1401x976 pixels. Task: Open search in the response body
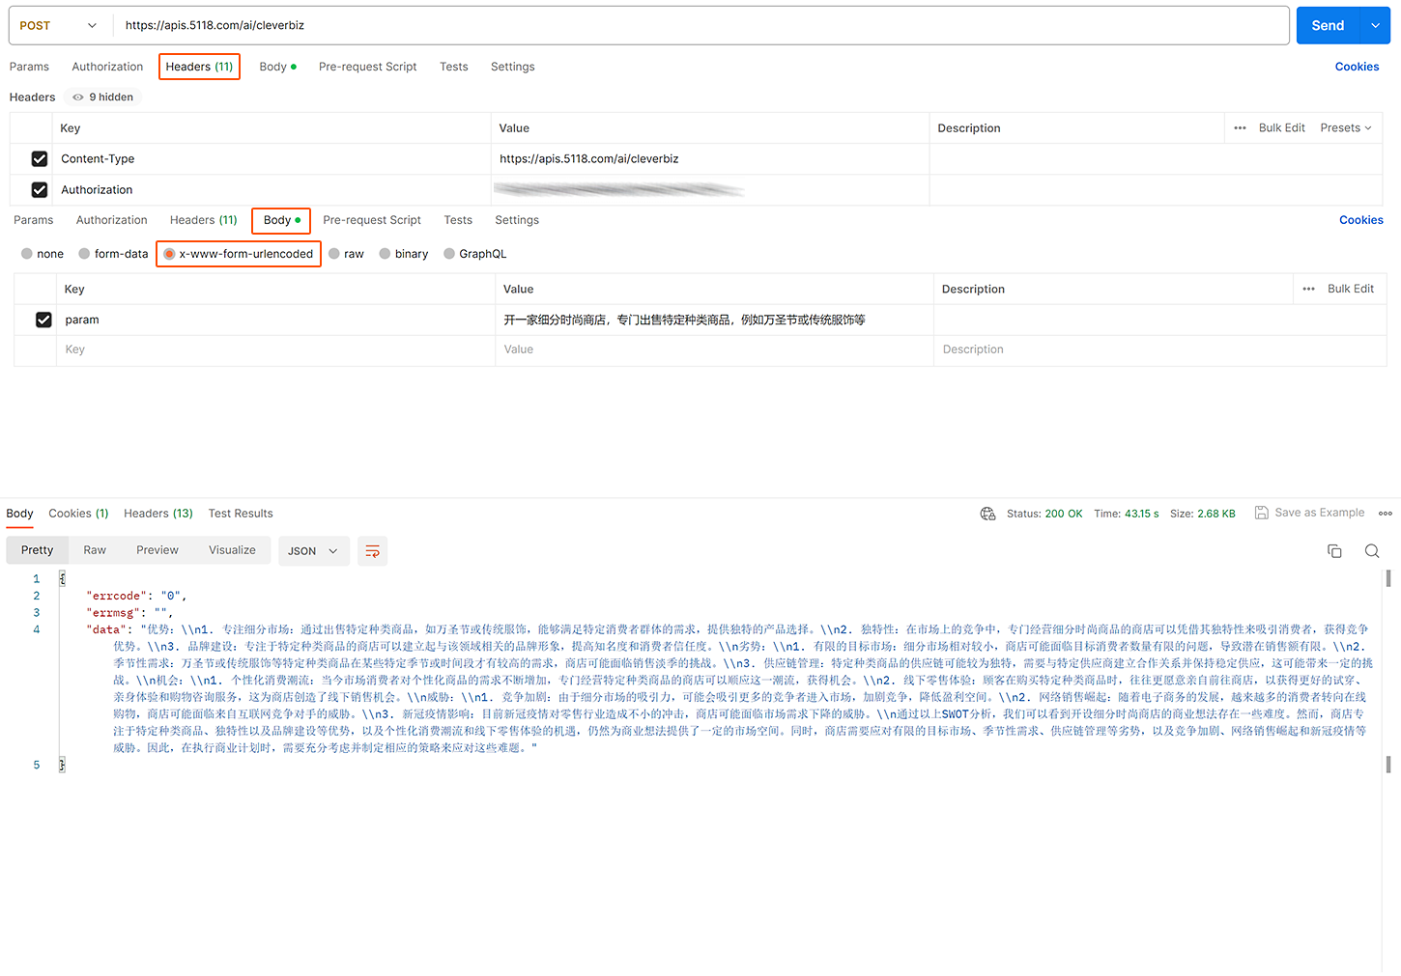[x=1371, y=551]
